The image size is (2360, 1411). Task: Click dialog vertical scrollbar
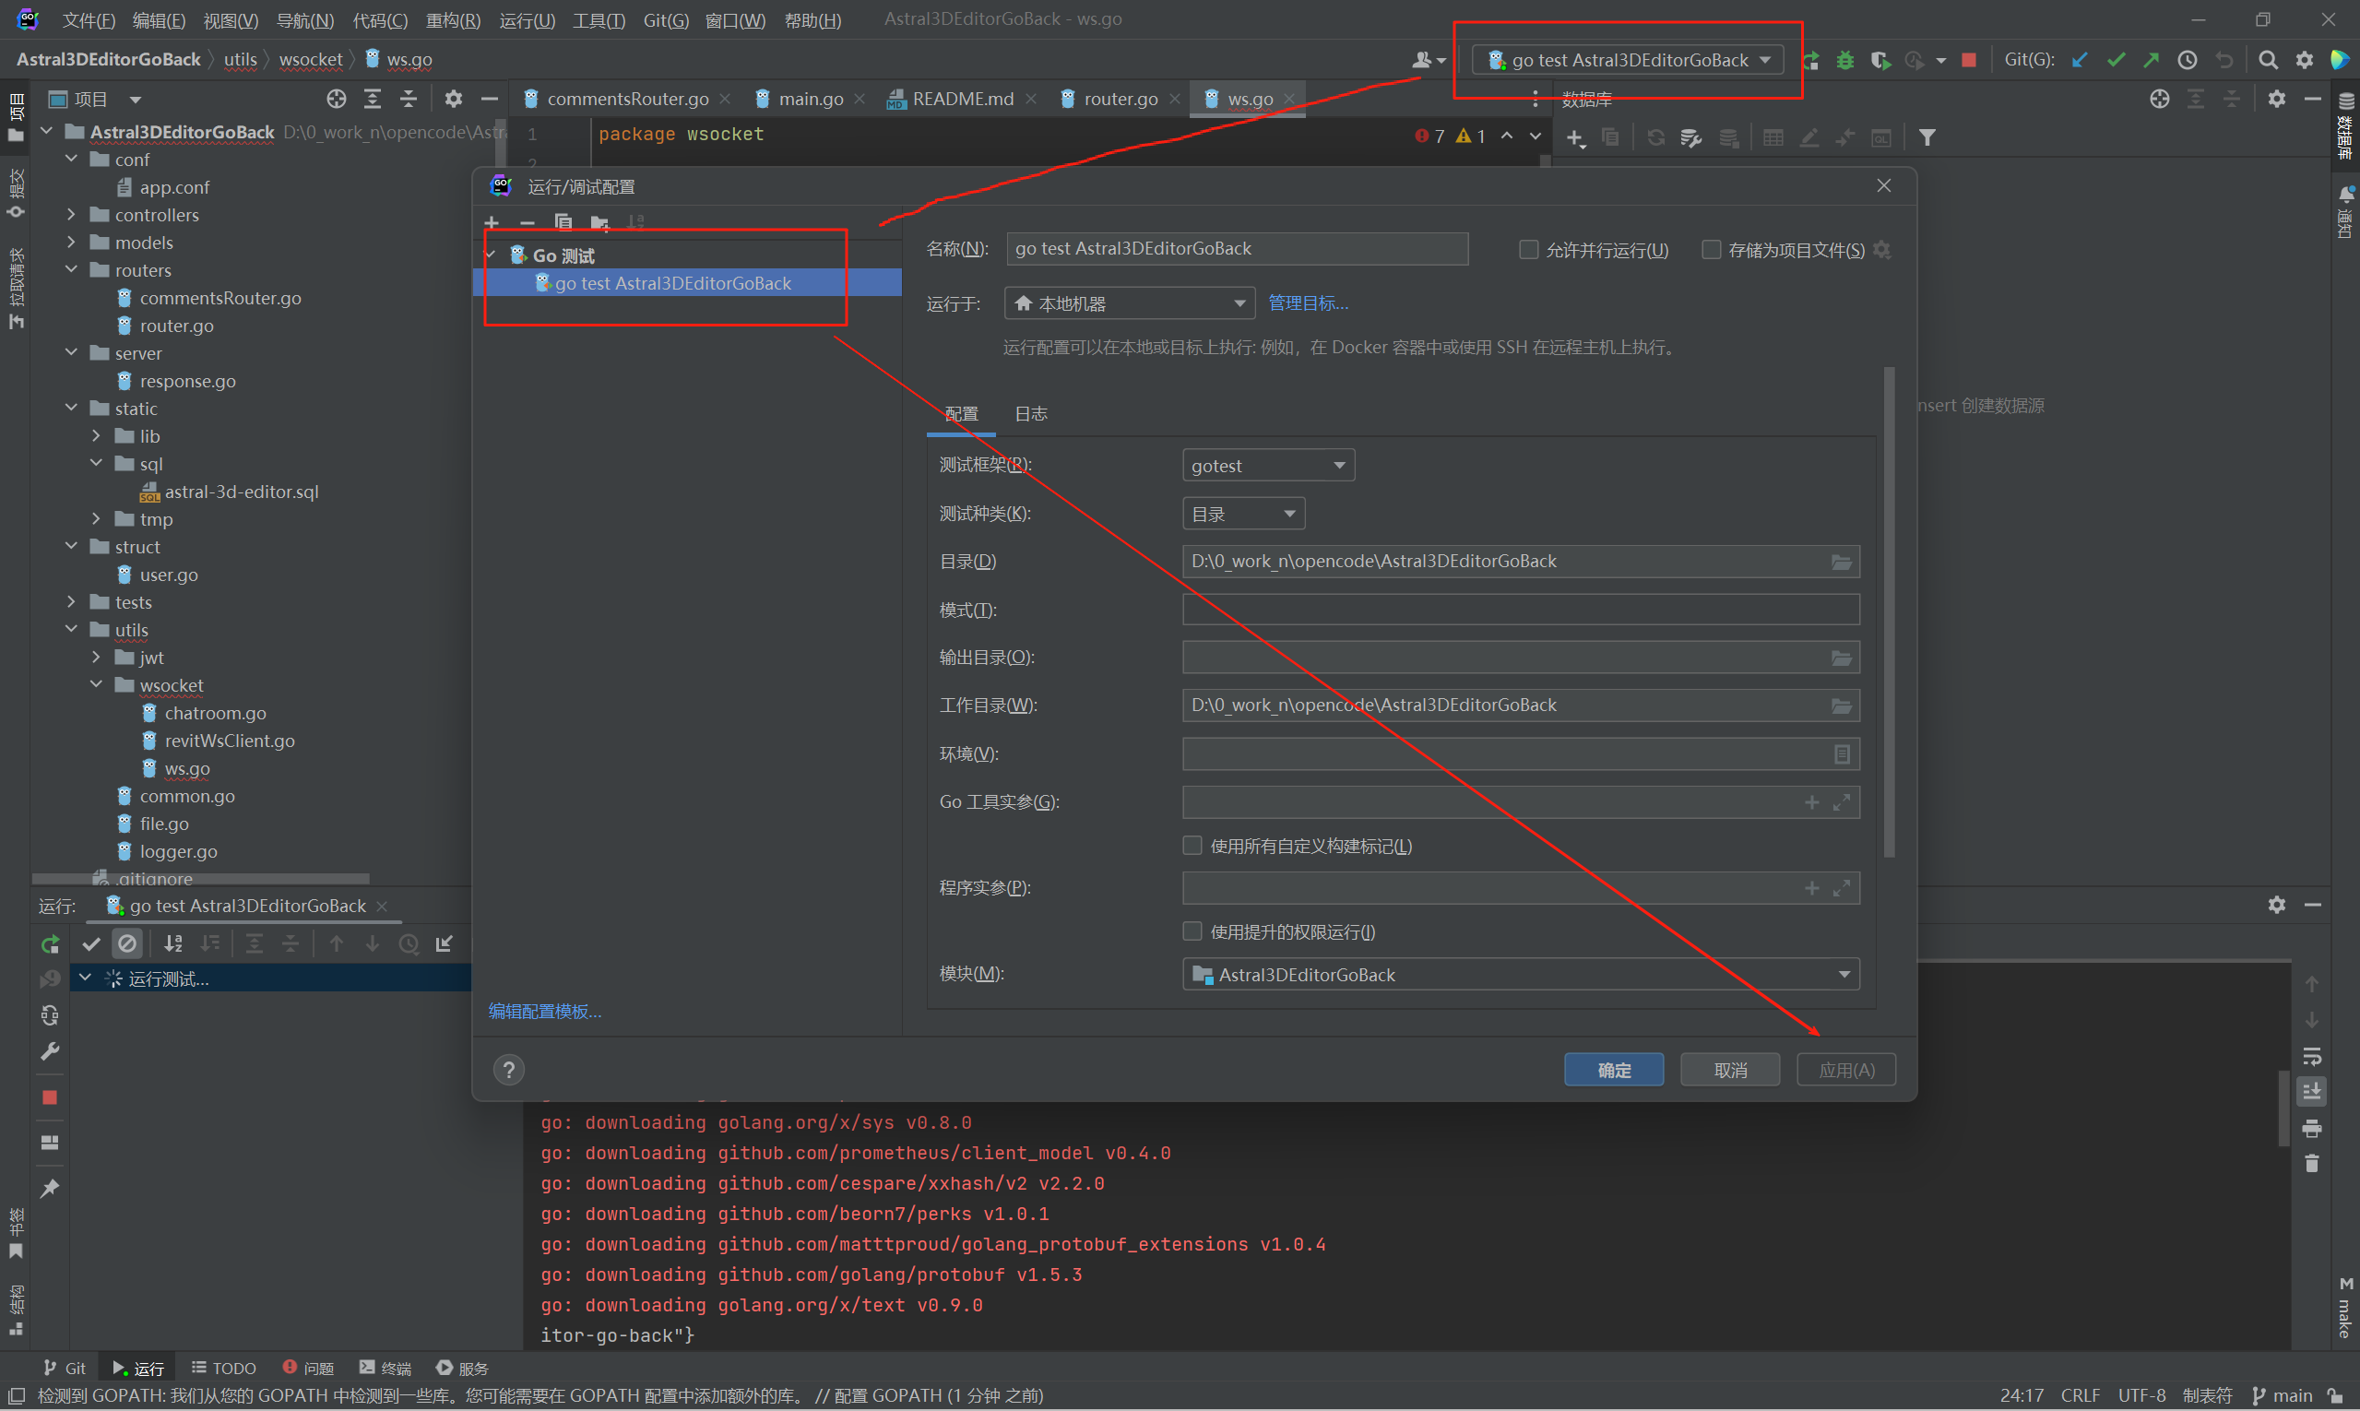coord(1890,612)
